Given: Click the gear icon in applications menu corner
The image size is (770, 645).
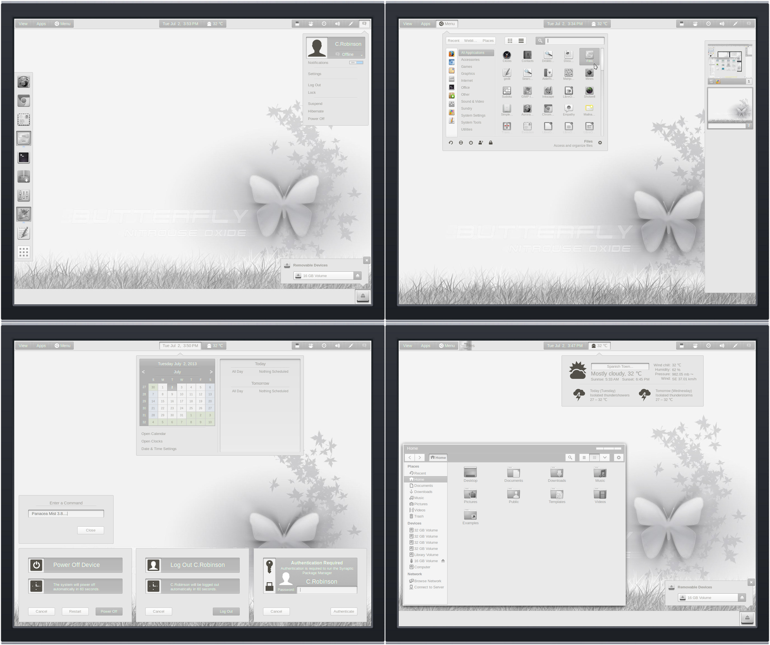Looking at the screenshot, I should pyautogui.click(x=600, y=143).
